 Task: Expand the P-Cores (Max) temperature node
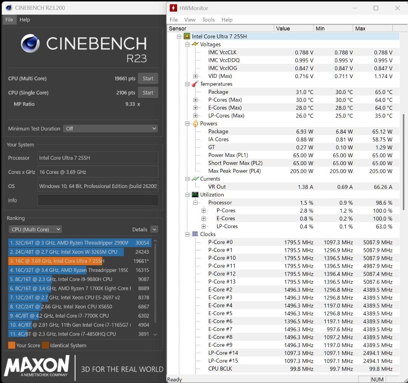(195, 100)
